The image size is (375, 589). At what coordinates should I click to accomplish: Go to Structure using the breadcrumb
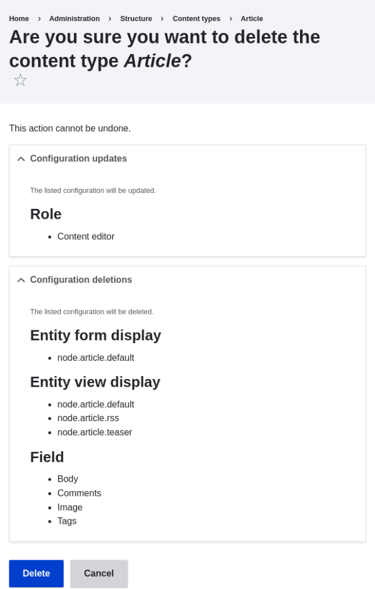tap(136, 18)
